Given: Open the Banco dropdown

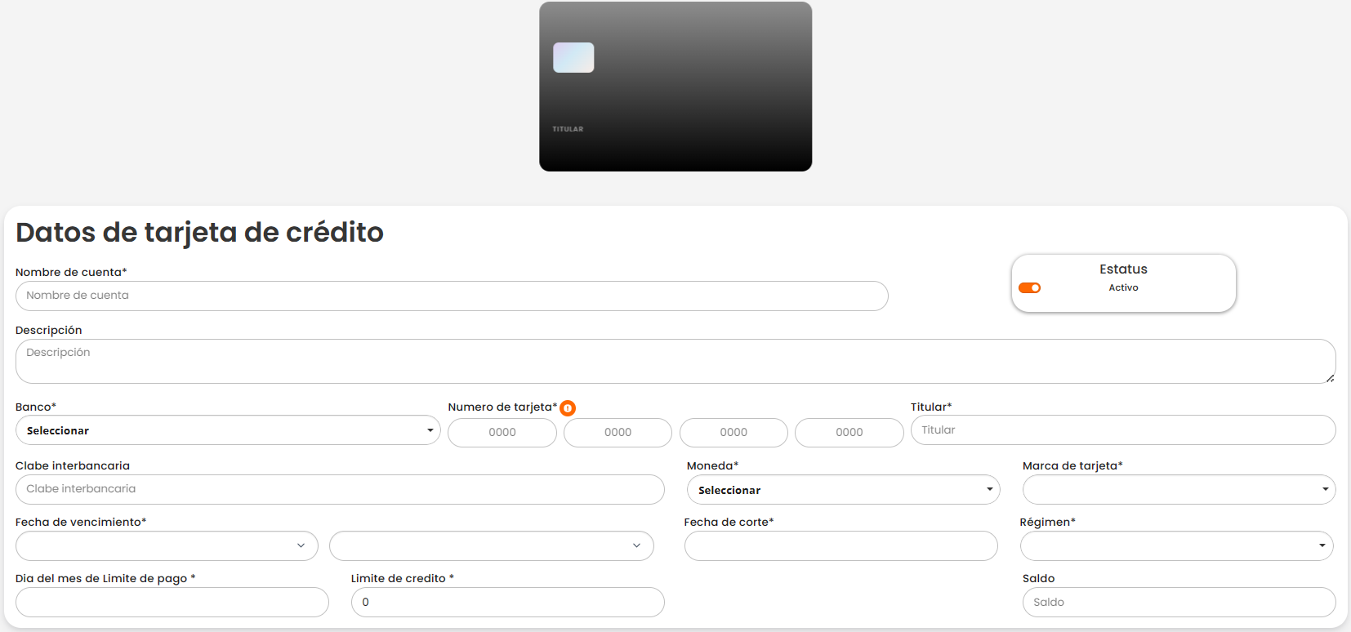Looking at the screenshot, I should pyautogui.click(x=228, y=430).
